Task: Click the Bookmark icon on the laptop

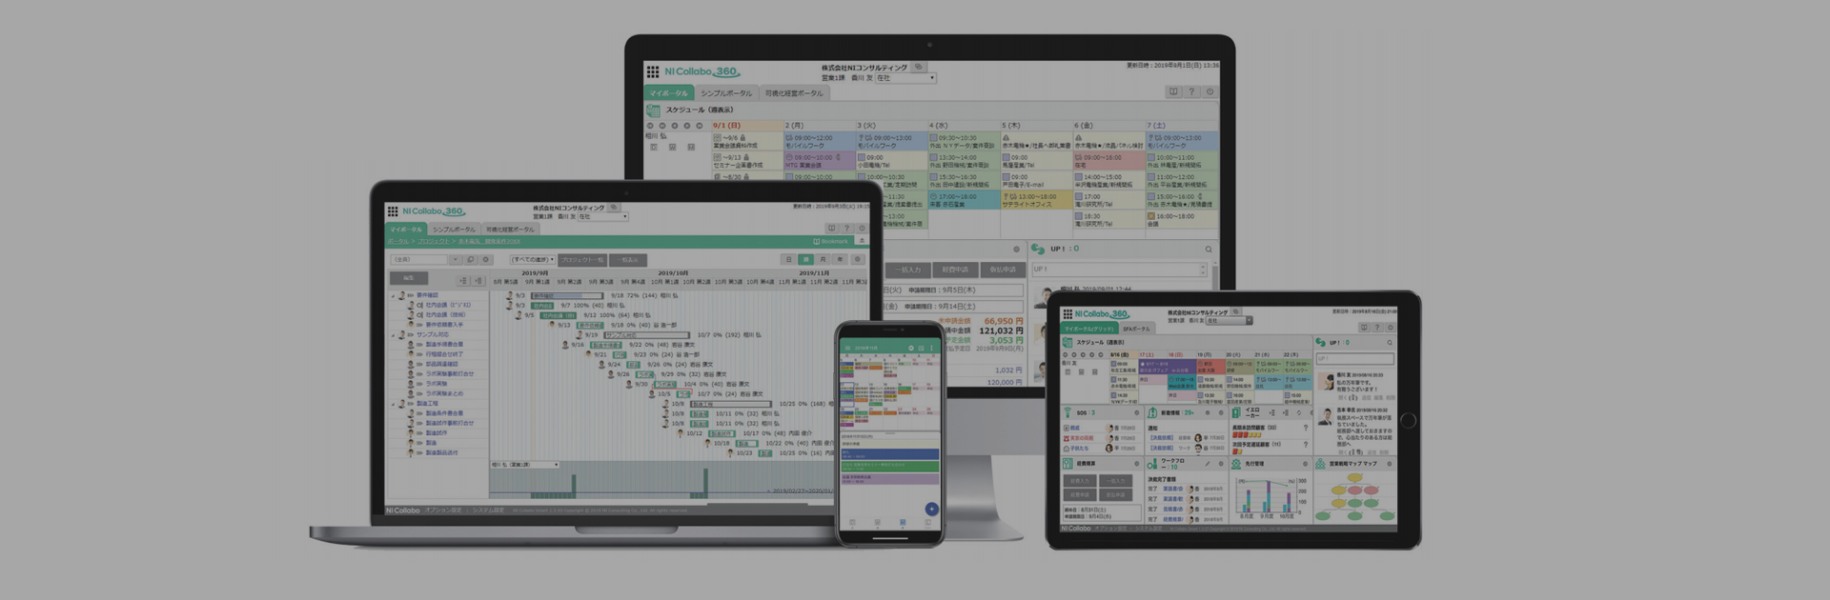Action: [x=816, y=242]
